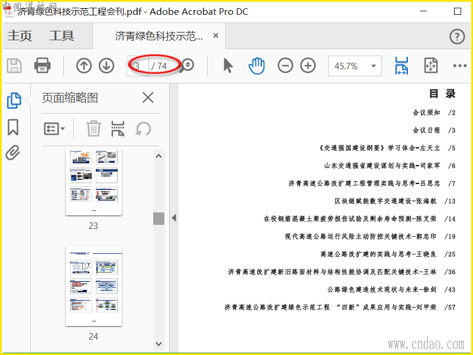Screen dimensions: 473x355
Task: Open the Help question mark icon
Action: [x=457, y=37]
